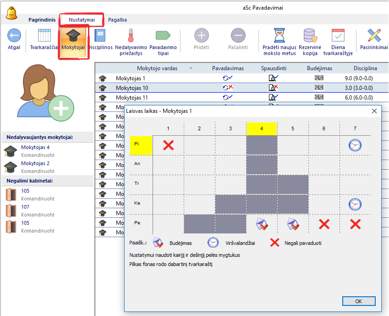Click the Budėjimas column header
The width and height of the screenshot is (389, 316).
(x=319, y=68)
